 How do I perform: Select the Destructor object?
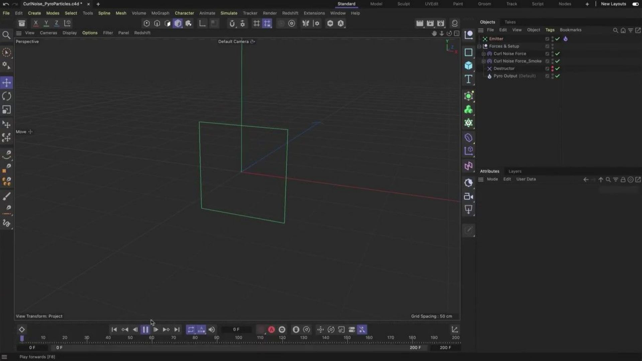504,69
